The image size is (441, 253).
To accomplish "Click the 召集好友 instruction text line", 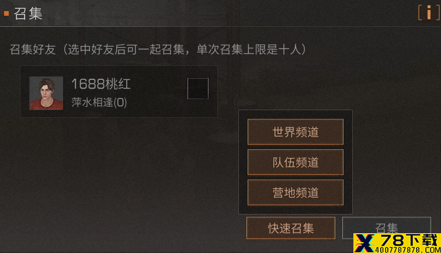I will pos(158,50).
